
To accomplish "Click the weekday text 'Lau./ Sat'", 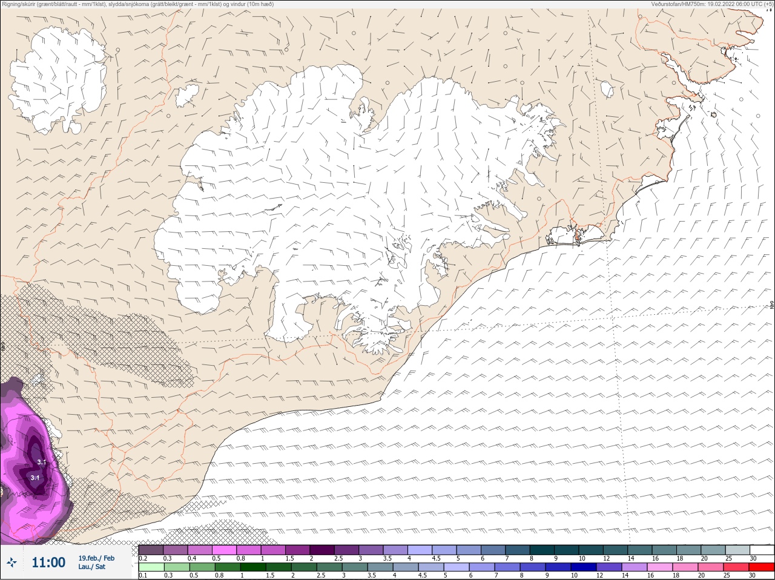I will point(92,567).
